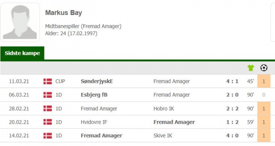Click the Danish flag in the 20.02.21 row

(x=48, y=122)
